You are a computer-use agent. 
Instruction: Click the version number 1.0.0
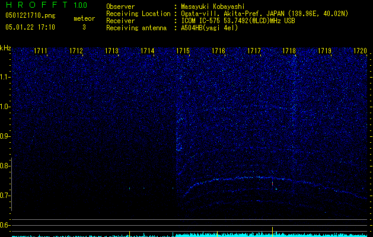click(81, 5)
